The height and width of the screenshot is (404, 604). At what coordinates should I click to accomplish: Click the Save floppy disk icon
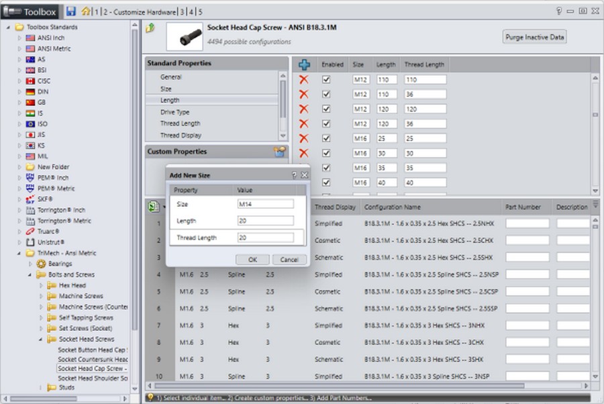[x=71, y=11]
